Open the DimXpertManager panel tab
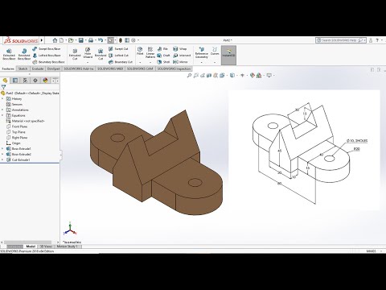386x290 pixels. tap(35, 81)
